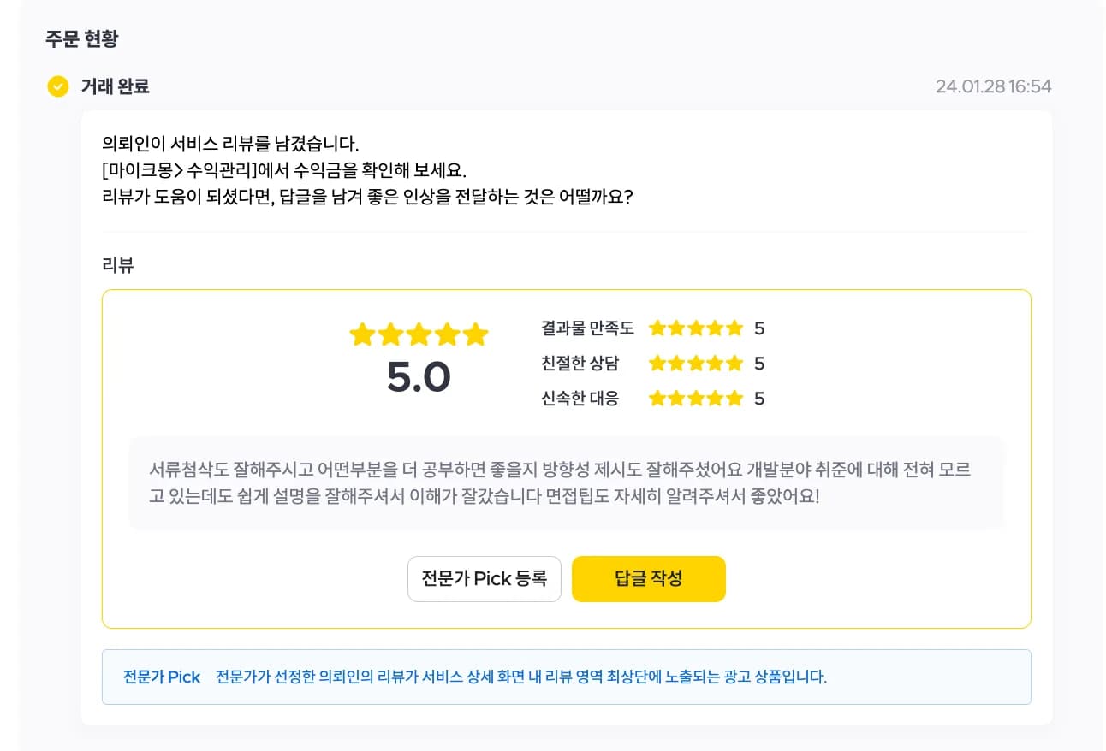This screenshot has width=1106, height=751.
Task: Click the 친절한 상담 label
Action: pyautogui.click(x=580, y=364)
